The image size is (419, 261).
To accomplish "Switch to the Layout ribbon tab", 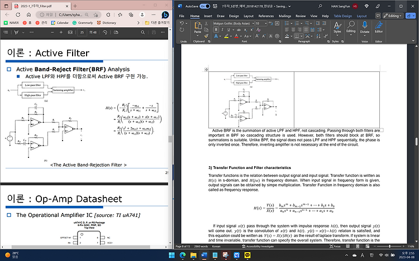I will pos(248,16).
